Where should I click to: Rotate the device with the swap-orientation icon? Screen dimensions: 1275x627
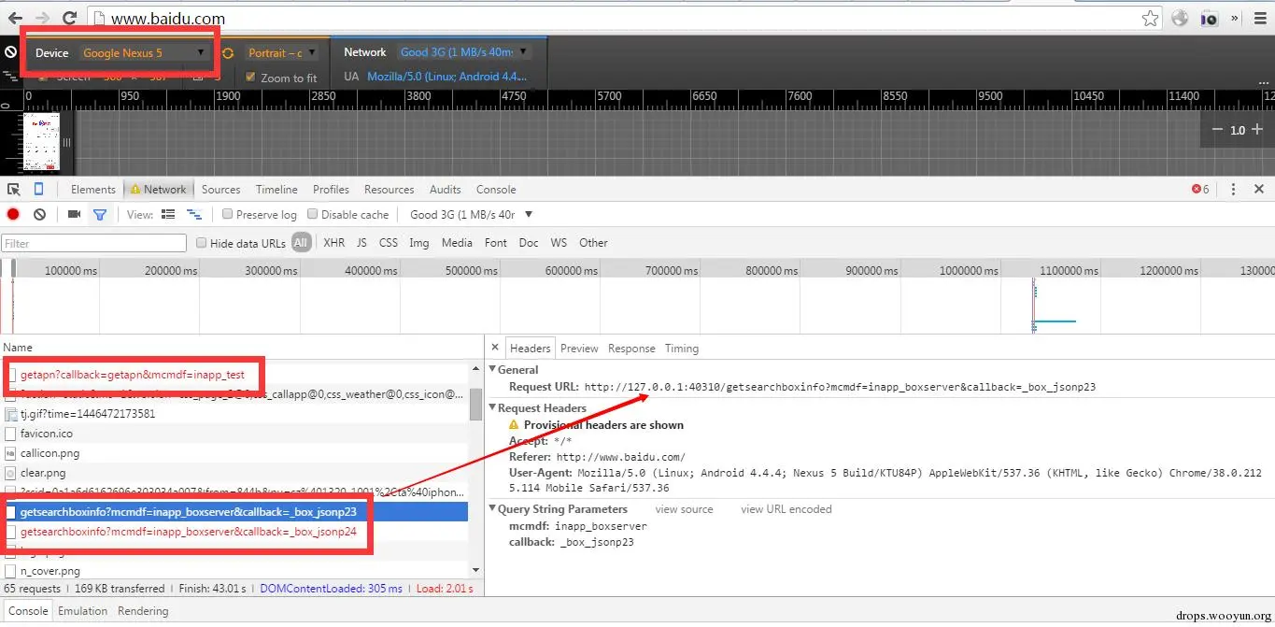(227, 53)
